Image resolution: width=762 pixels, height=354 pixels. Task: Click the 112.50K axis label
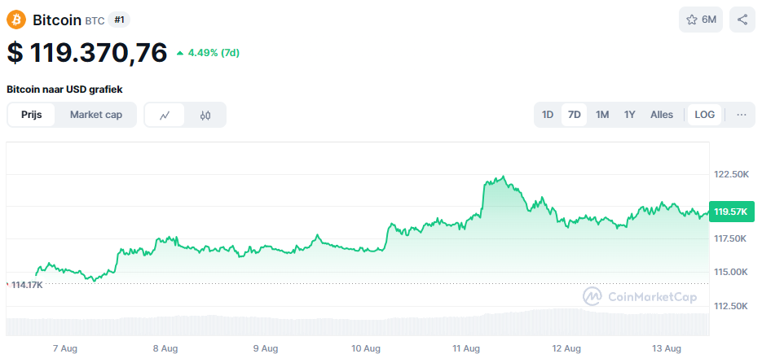pyautogui.click(x=730, y=306)
